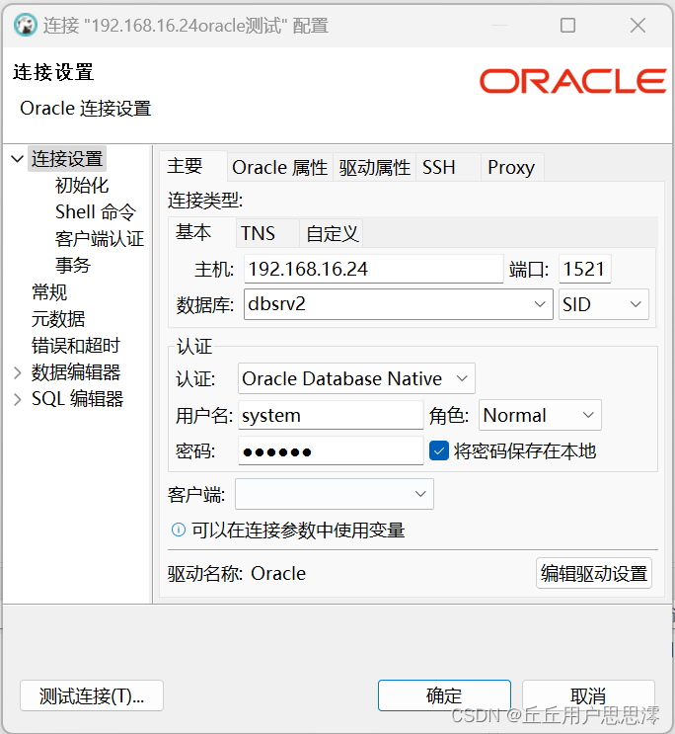Click the 可以在连接参数中使用变量 hint text
Viewport: 675px width, 734px height.
click(x=298, y=530)
